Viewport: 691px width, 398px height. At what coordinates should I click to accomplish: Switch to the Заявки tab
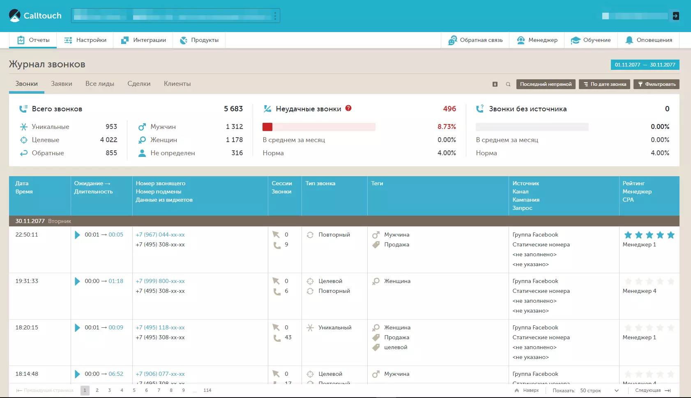61,83
